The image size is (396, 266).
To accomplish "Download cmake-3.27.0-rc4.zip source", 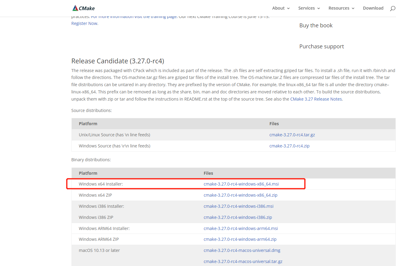I will click(289, 146).
